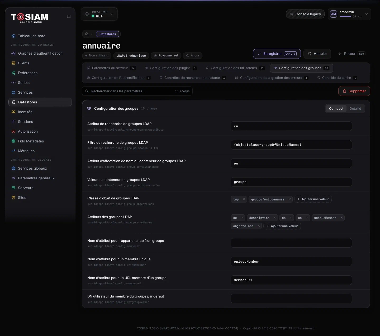Open Configuration de la gestion des erreurs tab
This screenshot has height=336, width=380.
tap(272, 78)
